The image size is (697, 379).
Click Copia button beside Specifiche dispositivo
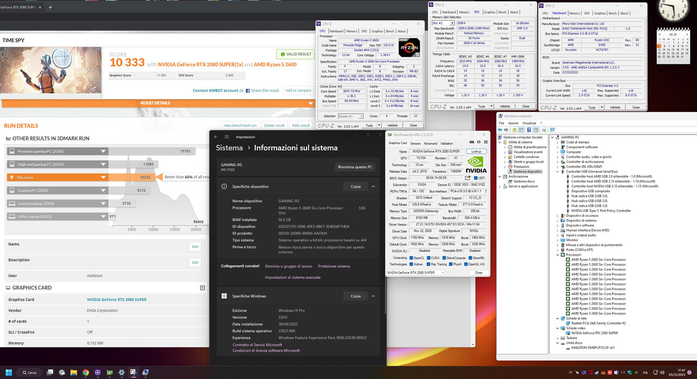pyautogui.click(x=355, y=187)
